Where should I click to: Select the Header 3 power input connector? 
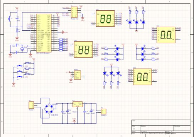click(31, 105)
